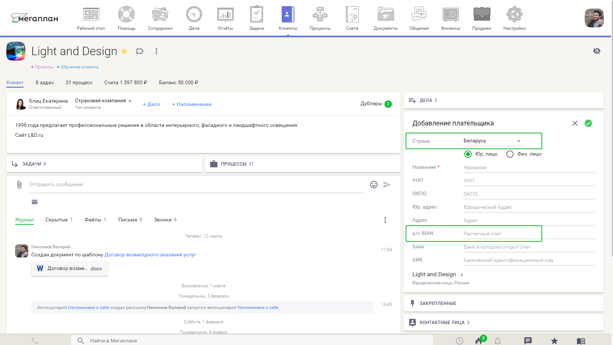Open the flame icon with badge 2

[479, 340]
